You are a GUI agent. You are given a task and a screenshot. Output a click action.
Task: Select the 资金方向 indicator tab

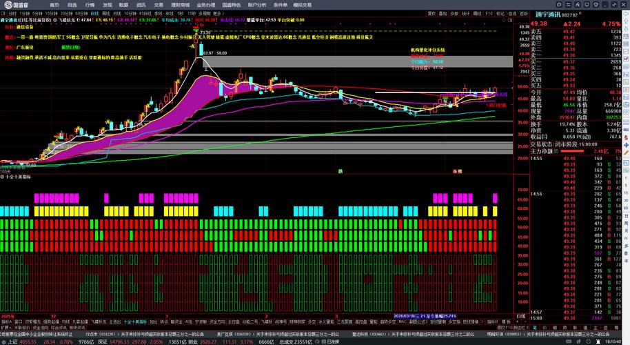(217, 322)
